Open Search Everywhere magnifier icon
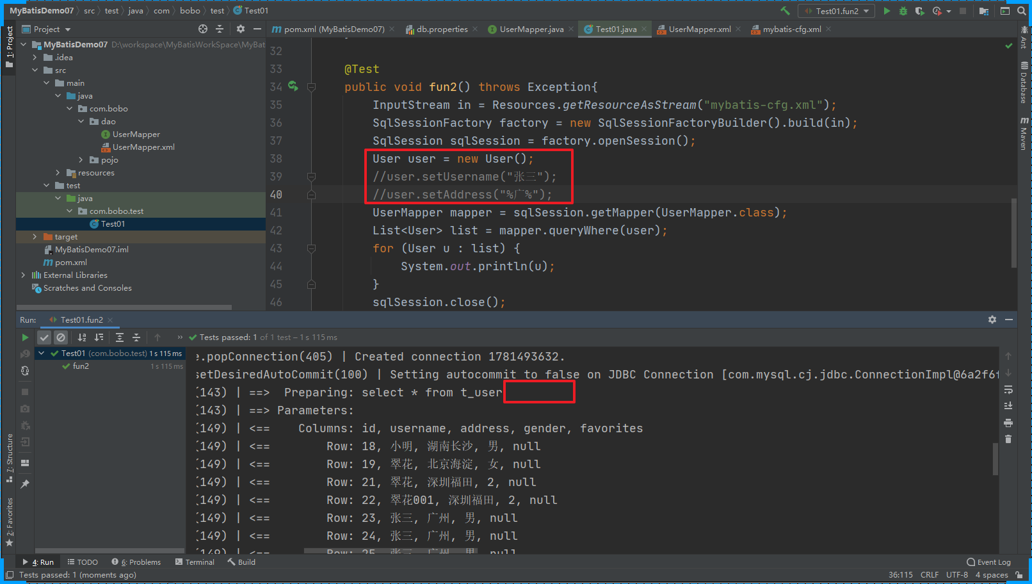The image size is (1032, 584). [x=1021, y=11]
